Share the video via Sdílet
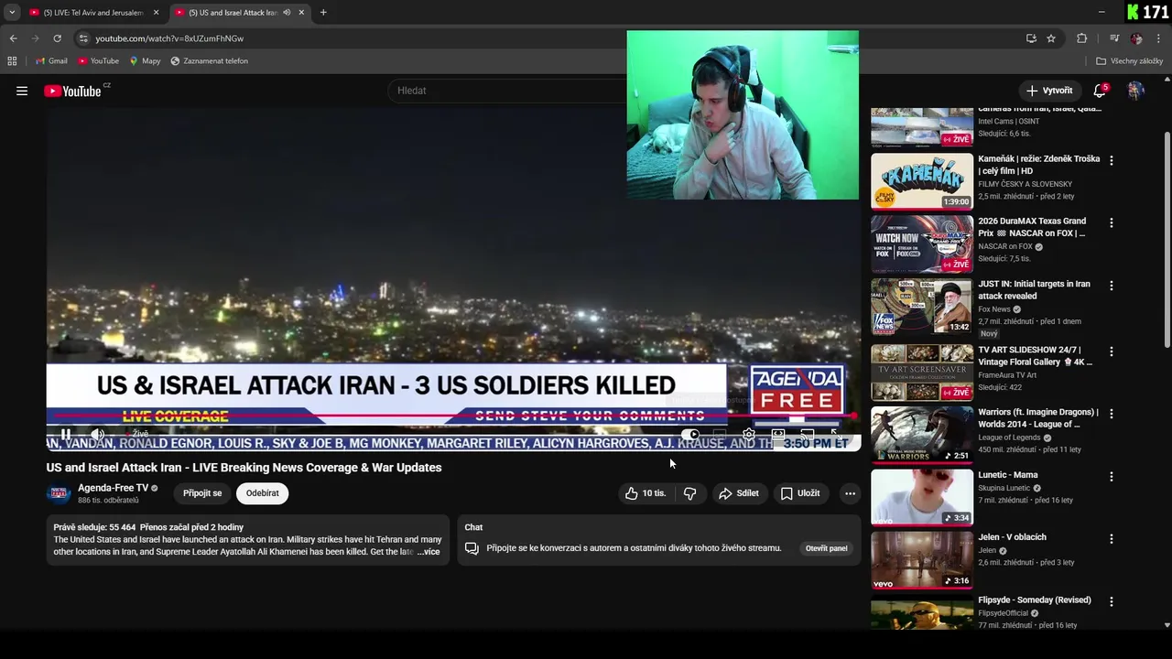This screenshot has height=659, width=1172. point(739,493)
